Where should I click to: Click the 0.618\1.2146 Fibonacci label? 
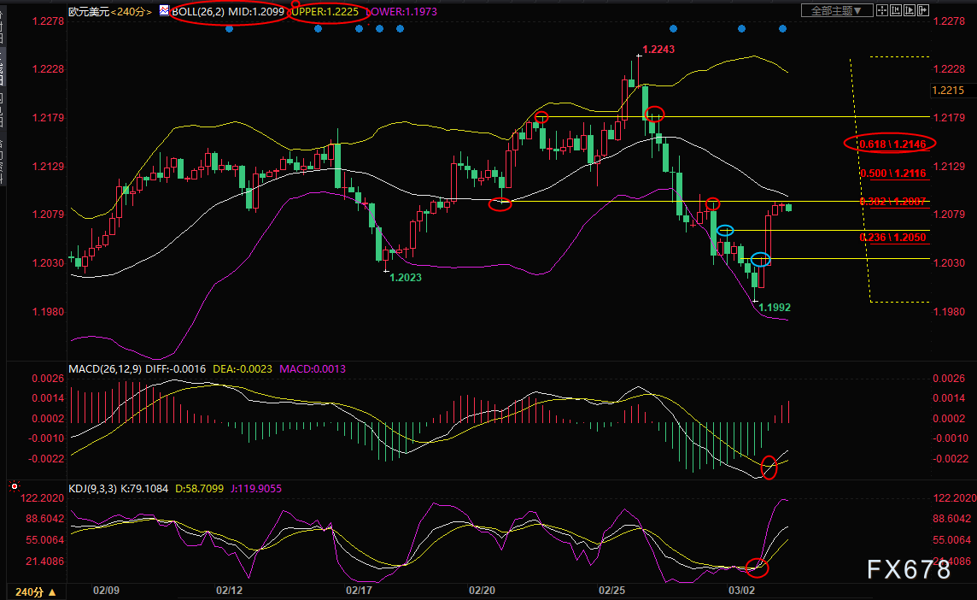coord(892,144)
